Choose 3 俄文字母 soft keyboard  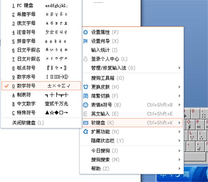(41, 23)
